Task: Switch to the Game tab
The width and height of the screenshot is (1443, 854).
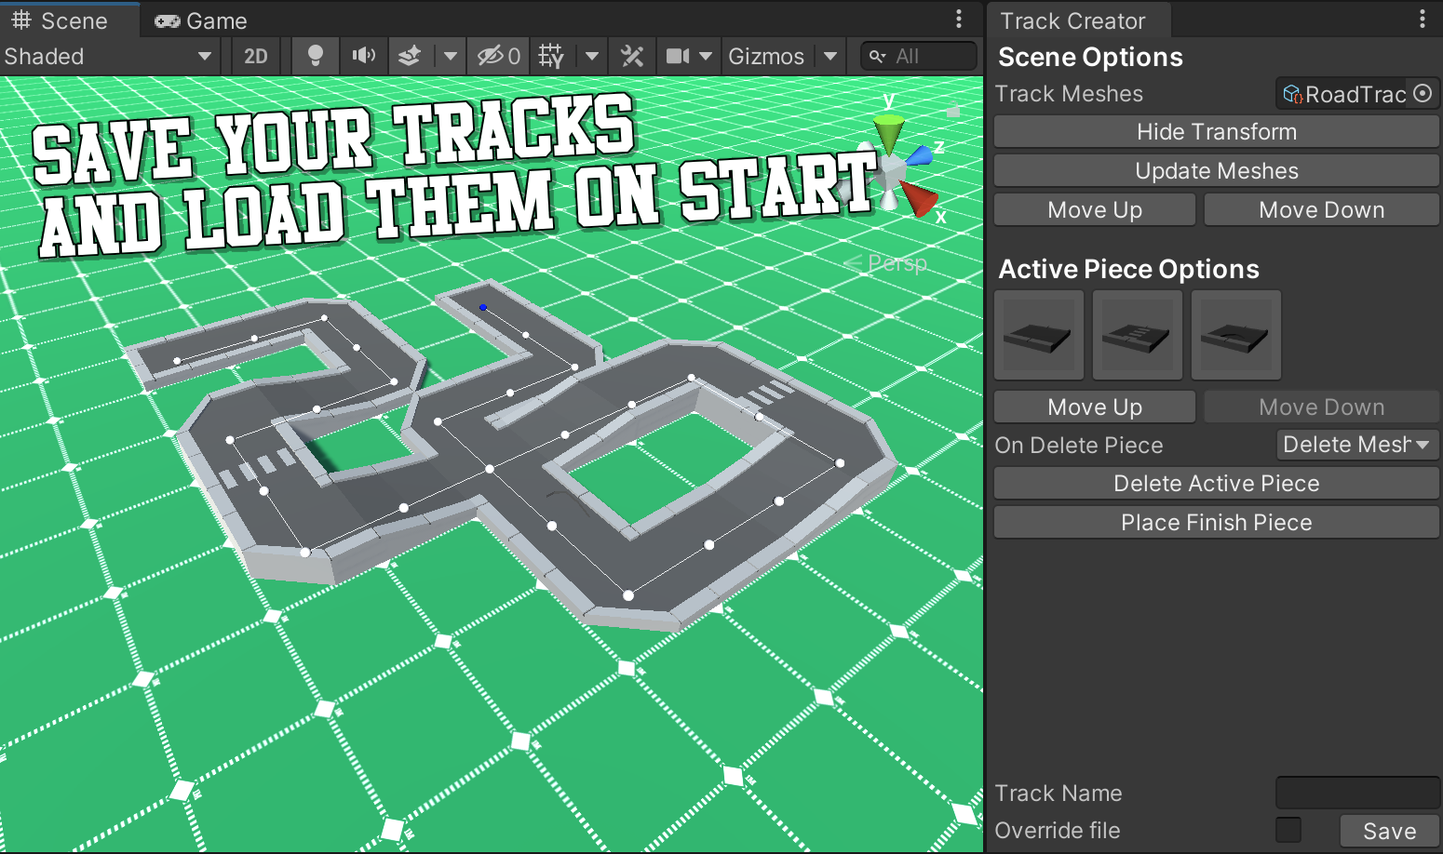Action: pos(201,20)
